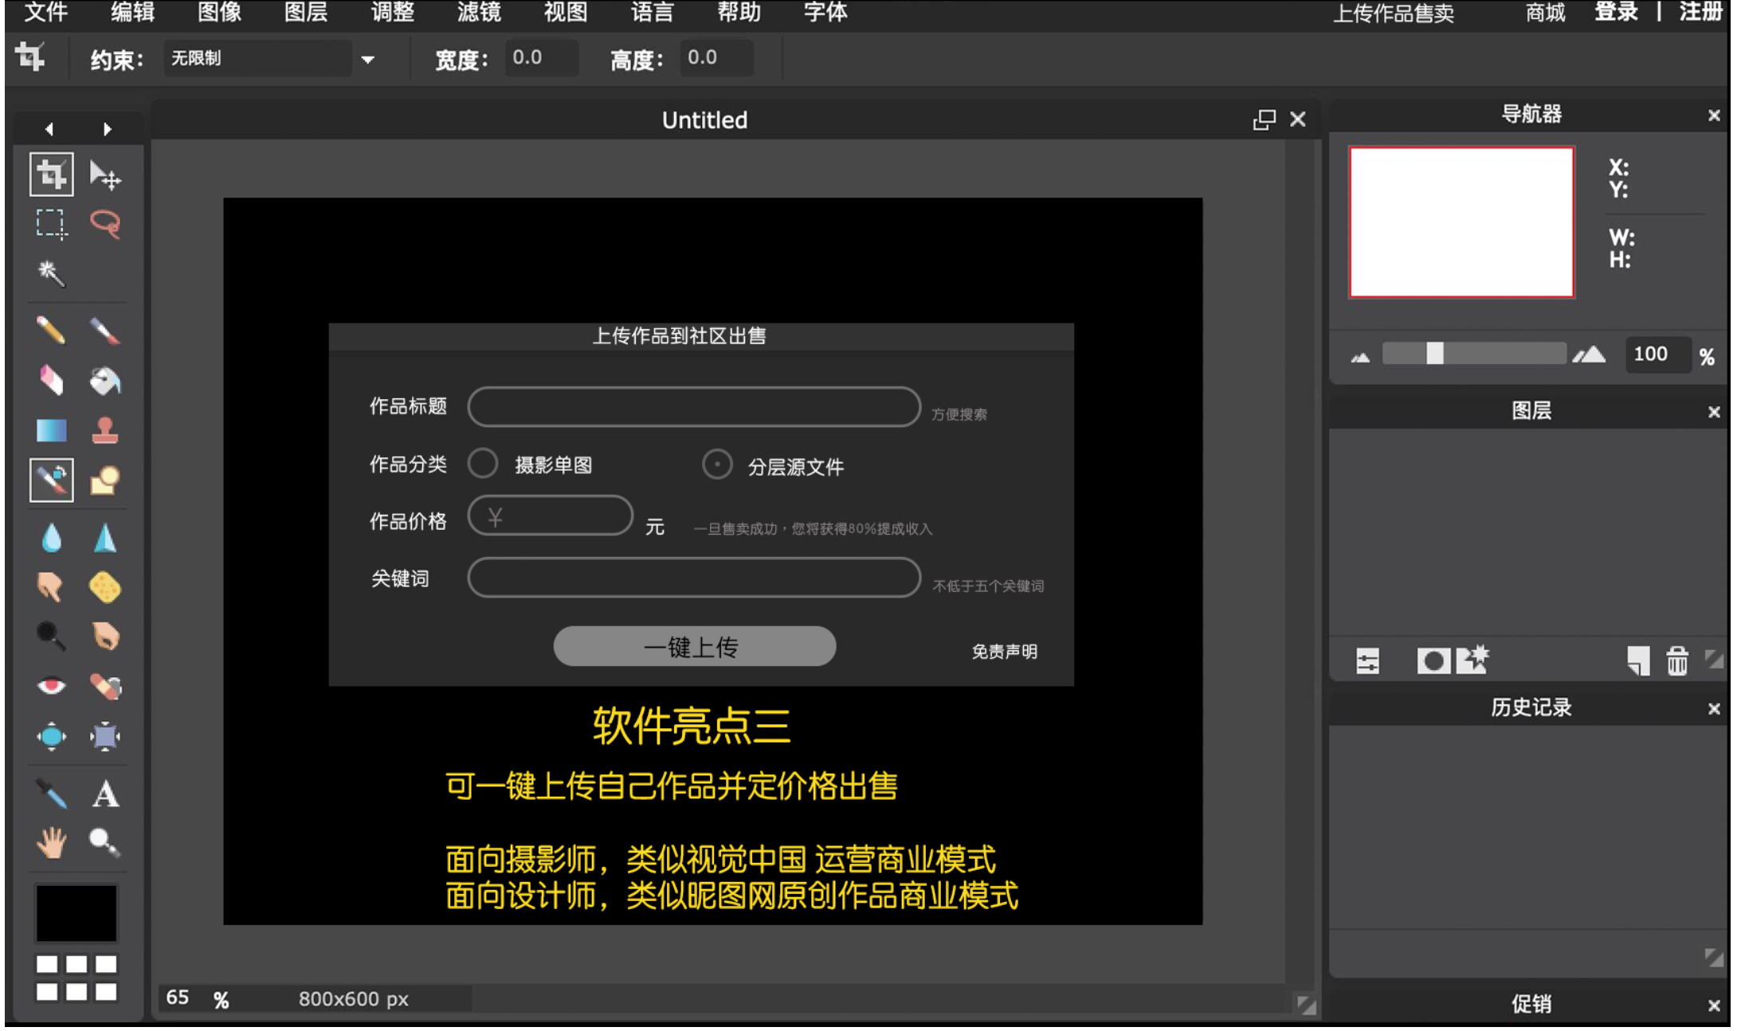Expand toolbox with right arrow
Viewport: 1737px width, 1031px height.
tap(107, 129)
